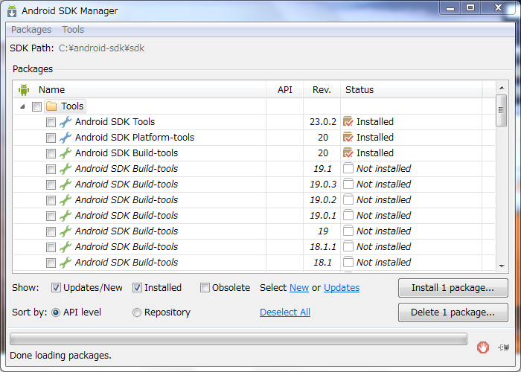Click the Delete 1 package button
Viewport: 521px width, 372px height.
[x=453, y=312]
